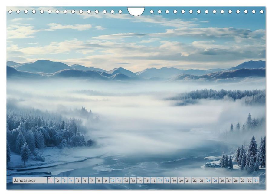
Task: Select date 20 in the calendar strip
Action: click(x=181, y=180)
